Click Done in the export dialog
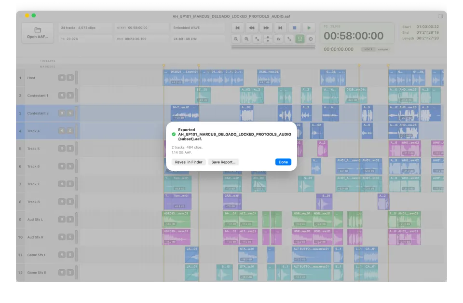 283,162
